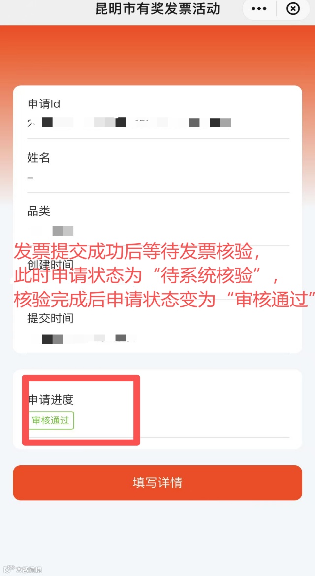
Task: Open the three-dot more menu
Action: (259, 9)
